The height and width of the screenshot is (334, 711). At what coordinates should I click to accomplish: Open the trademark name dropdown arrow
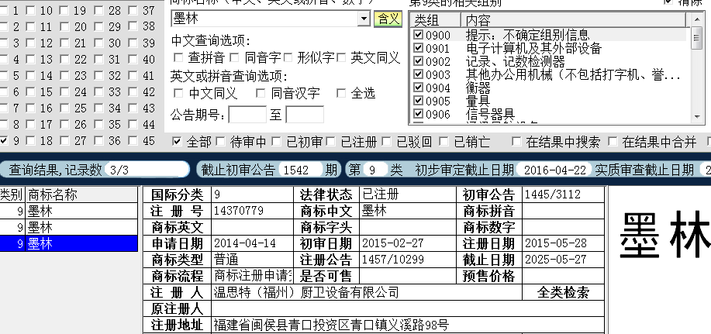click(x=364, y=19)
